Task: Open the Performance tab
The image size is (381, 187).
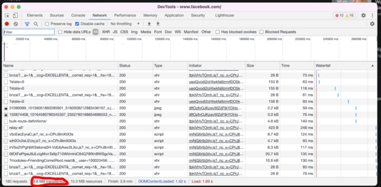Action: pos(125,15)
